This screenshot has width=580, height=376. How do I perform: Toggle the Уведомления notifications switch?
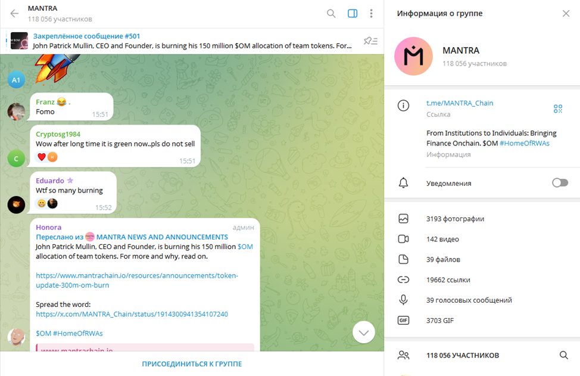(x=560, y=183)
